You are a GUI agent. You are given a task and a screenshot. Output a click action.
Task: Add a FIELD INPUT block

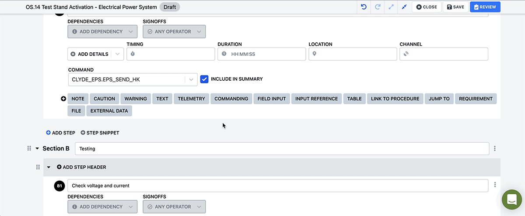pos(272,99)
